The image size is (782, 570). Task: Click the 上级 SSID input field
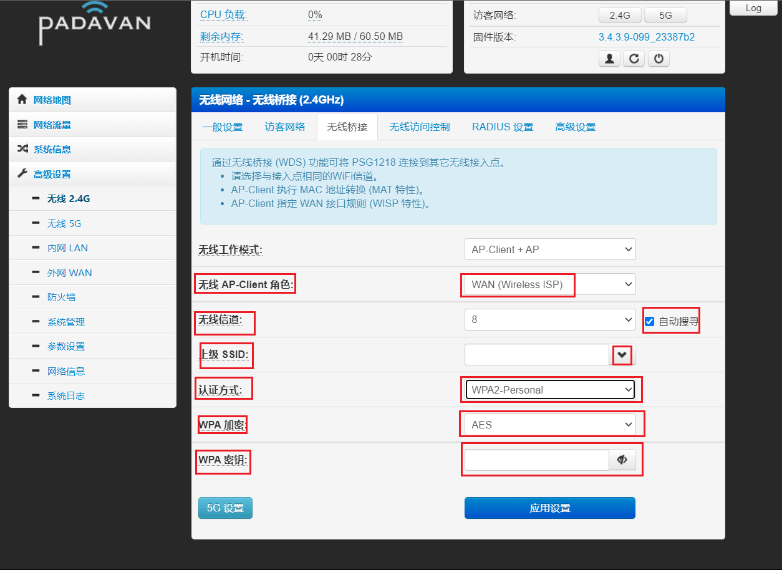click(536, 355)
